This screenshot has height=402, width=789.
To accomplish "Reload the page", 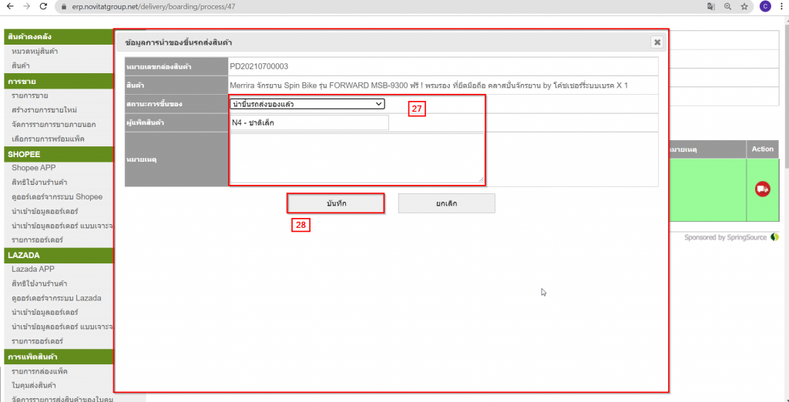I will click(x=44, y=6).
